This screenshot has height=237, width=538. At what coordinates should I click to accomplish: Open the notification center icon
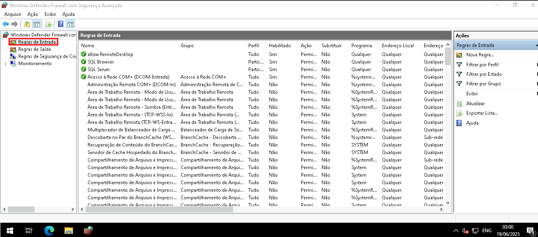click(x=530, y=231)
